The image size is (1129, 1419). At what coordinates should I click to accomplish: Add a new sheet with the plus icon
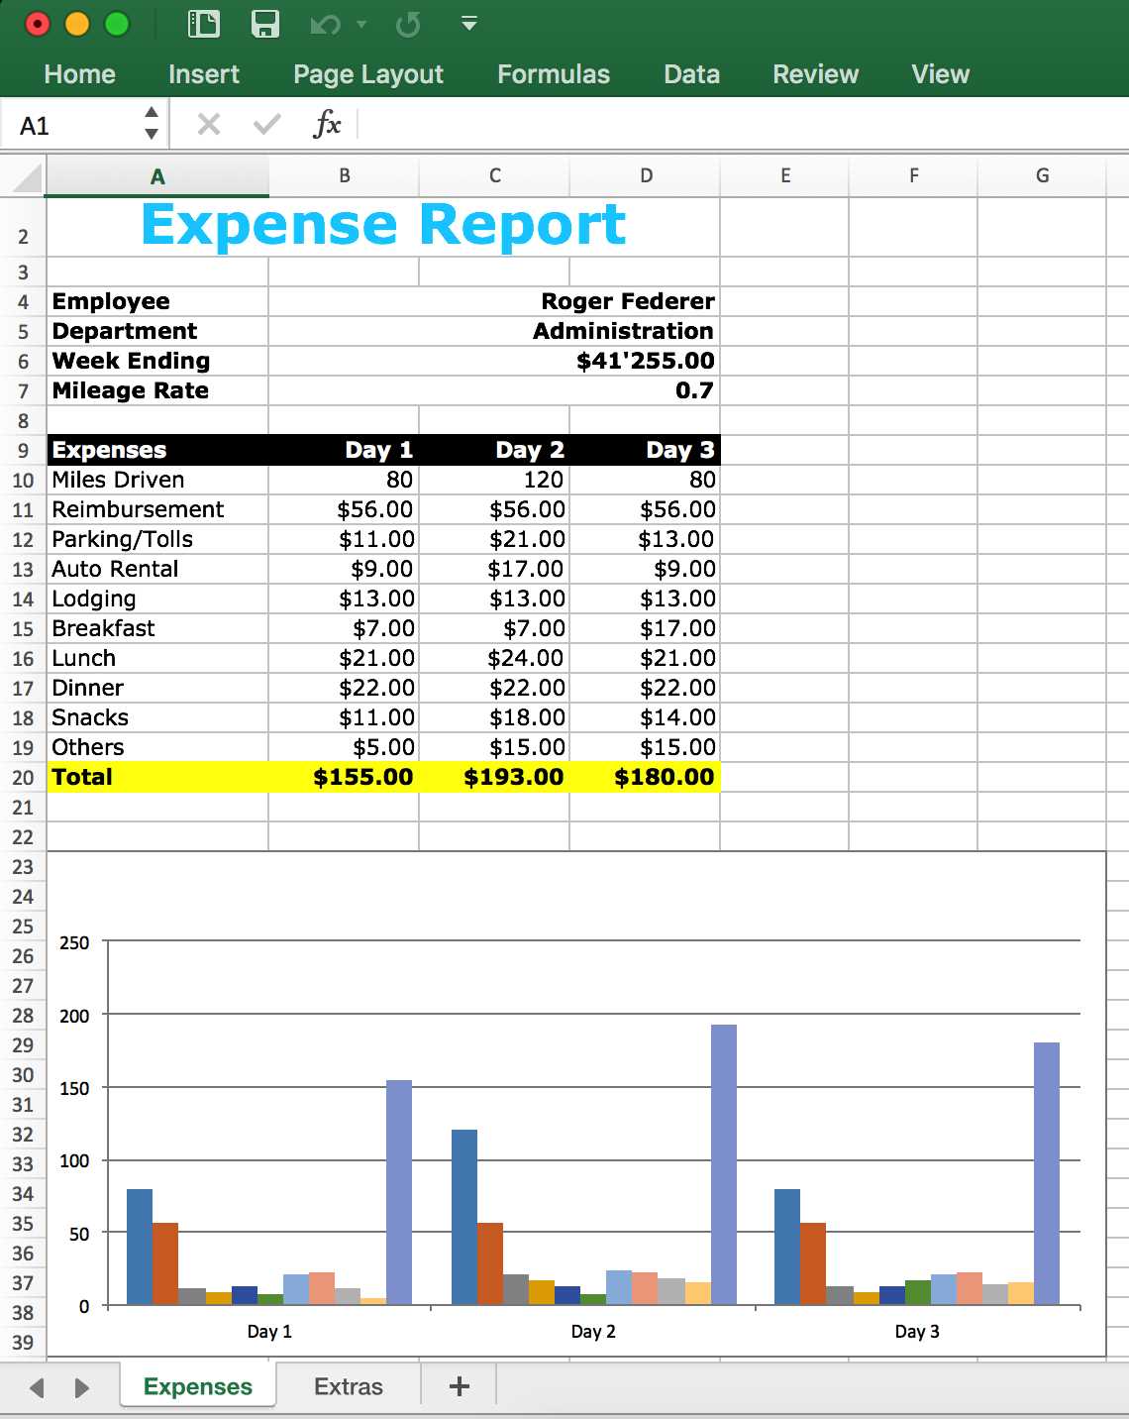458,1386
